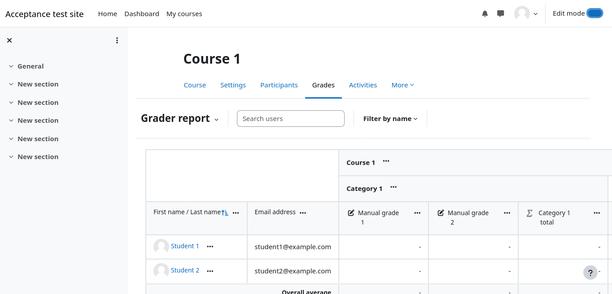
Task: Open the Filter by name dropdown
Action: click(x=390, y=119)
